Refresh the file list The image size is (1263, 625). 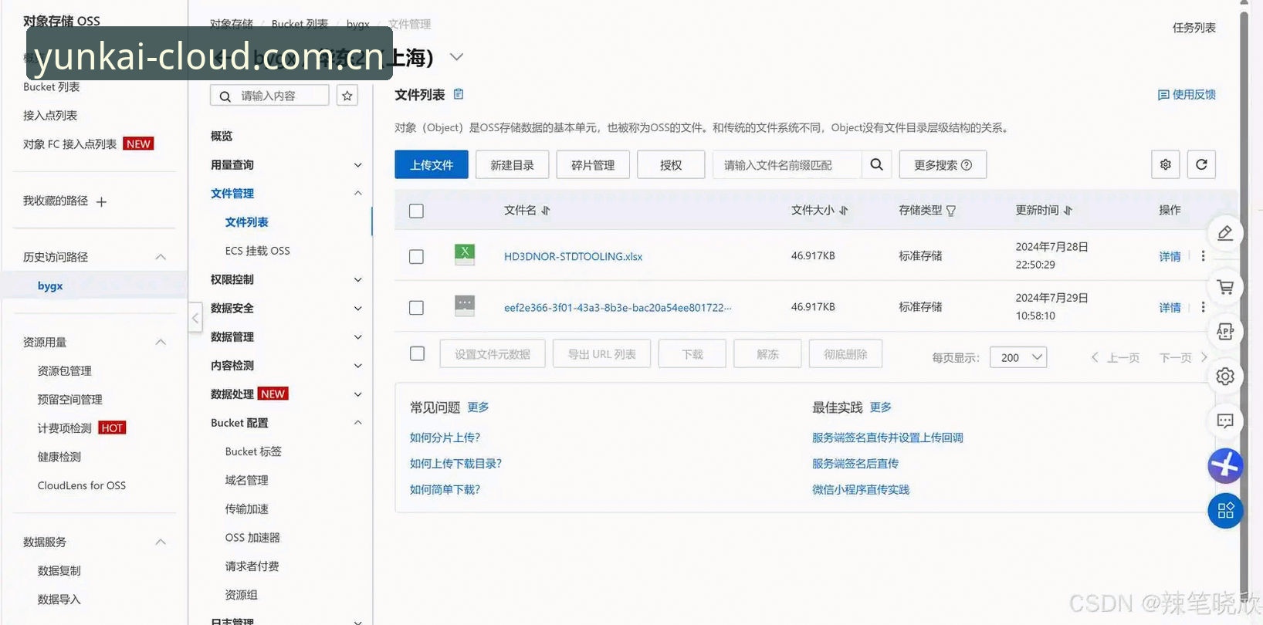click(x=1201, y=164)
